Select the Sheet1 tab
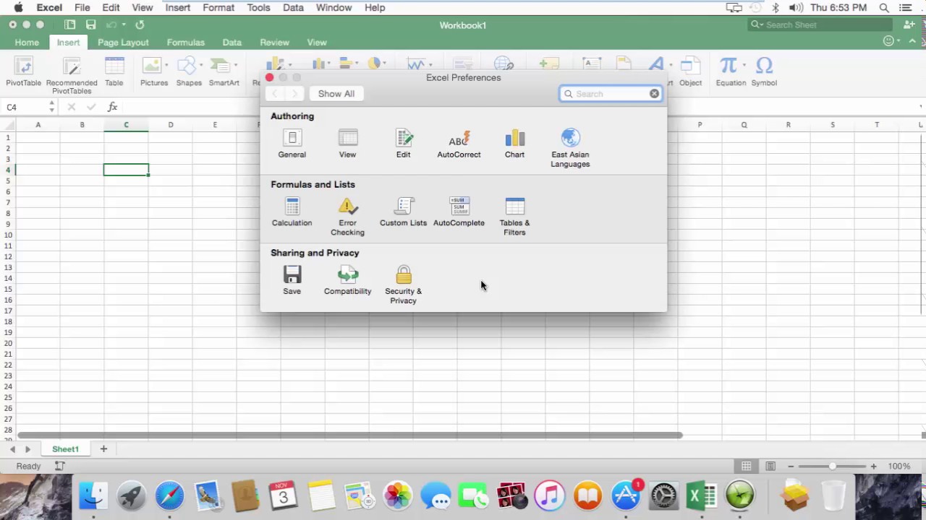The width and height of the screenshot is (926, 520). (65, 449)
